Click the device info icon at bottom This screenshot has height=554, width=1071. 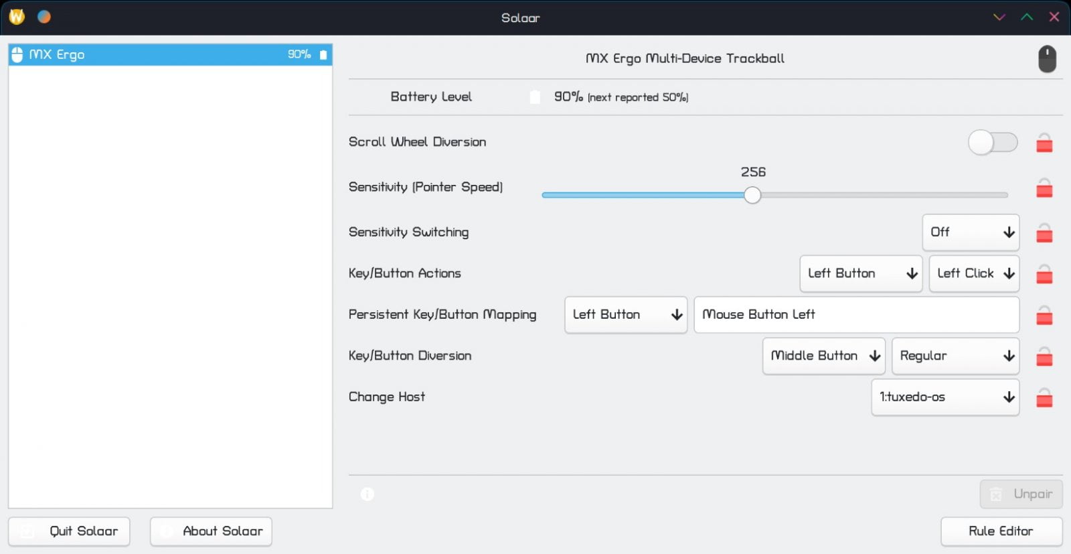click(x=367, y=494)
